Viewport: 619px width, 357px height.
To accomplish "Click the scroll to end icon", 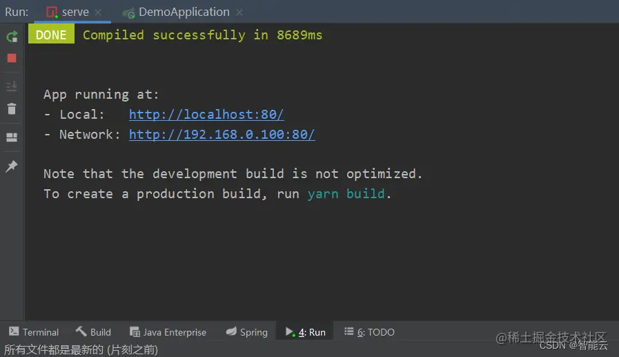I will pyautogui.click(x=12, y=86).
